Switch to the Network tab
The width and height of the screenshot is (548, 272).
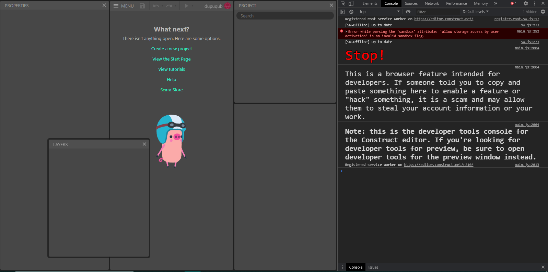(x=432, y=3)
